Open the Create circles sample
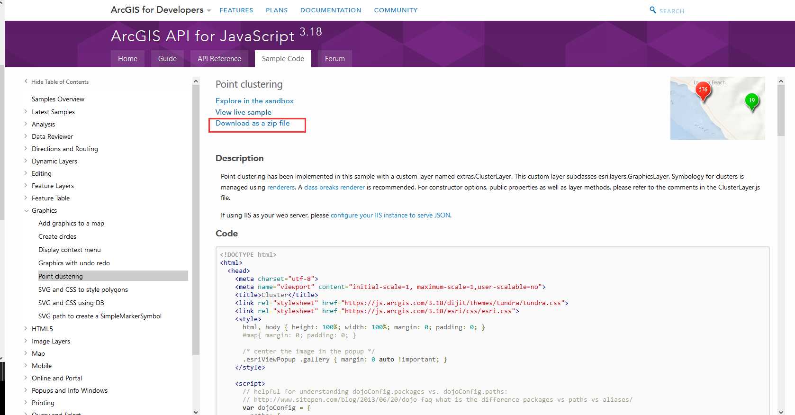 [x=57, y=236]
